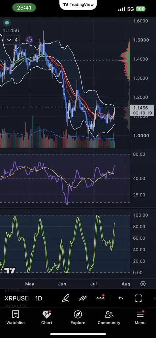Open the Watchlist tab

pyautogui.click(x=16, y=318)
